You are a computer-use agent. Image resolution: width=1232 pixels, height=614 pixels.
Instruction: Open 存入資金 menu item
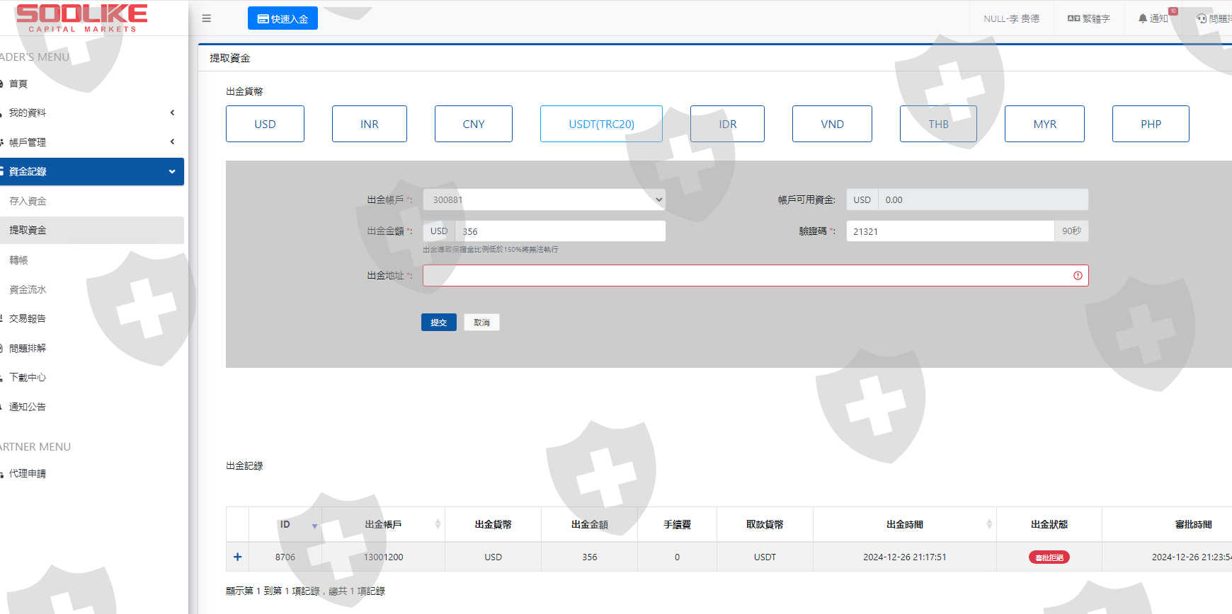(x=28, y=201)
